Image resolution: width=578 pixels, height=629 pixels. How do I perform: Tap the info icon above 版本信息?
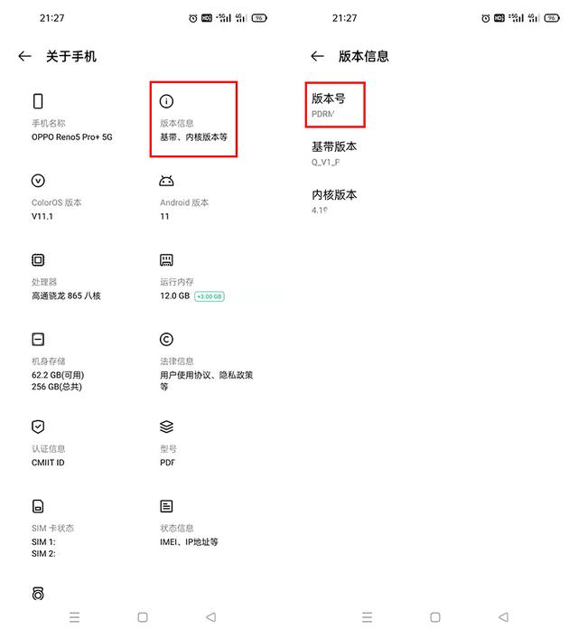click(166, 101)
